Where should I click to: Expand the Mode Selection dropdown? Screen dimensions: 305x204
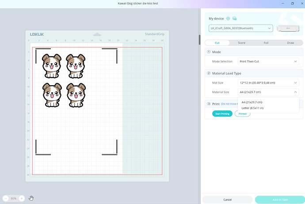pos(268,61)
